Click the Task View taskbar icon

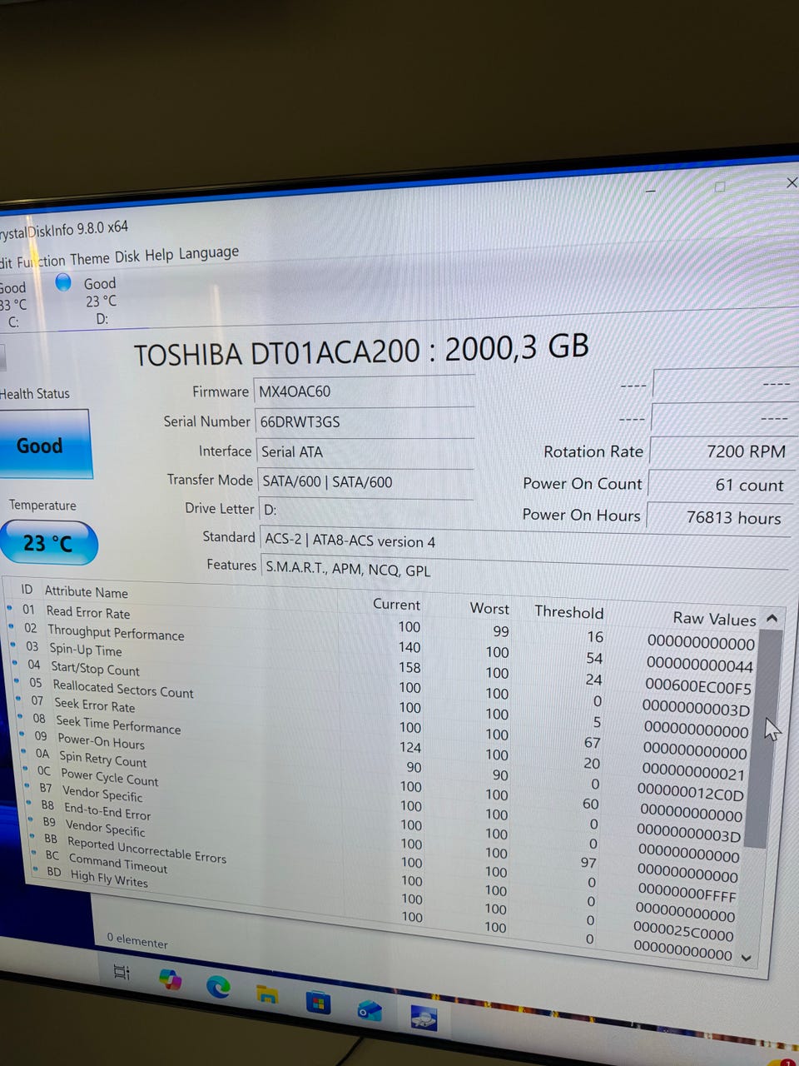click(122, 972)
